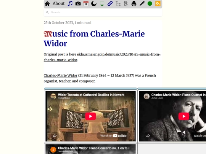206x154 pixels.
Task: Open JacovanLeeuwen channel avatar
Action: (53, 149)
